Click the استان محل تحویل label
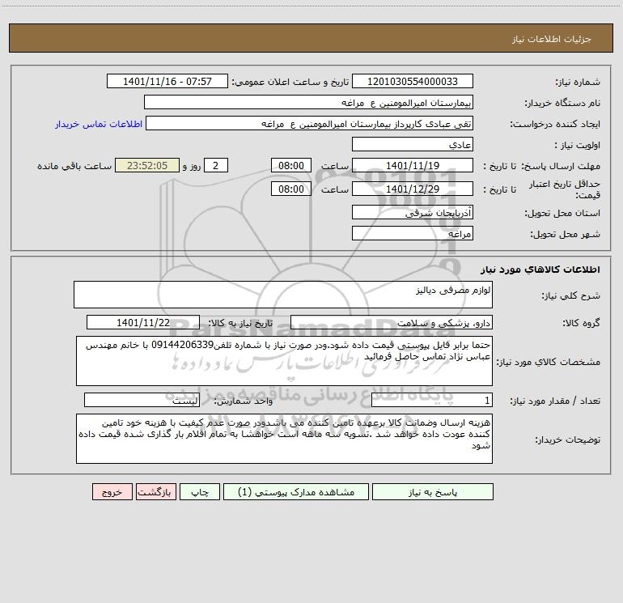 (x=562, y=214)
